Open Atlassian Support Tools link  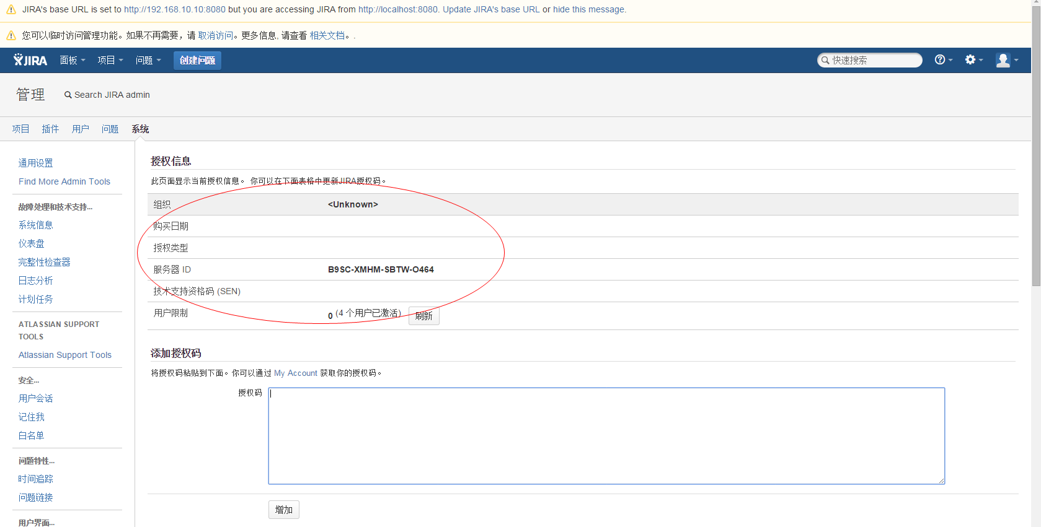65,355
